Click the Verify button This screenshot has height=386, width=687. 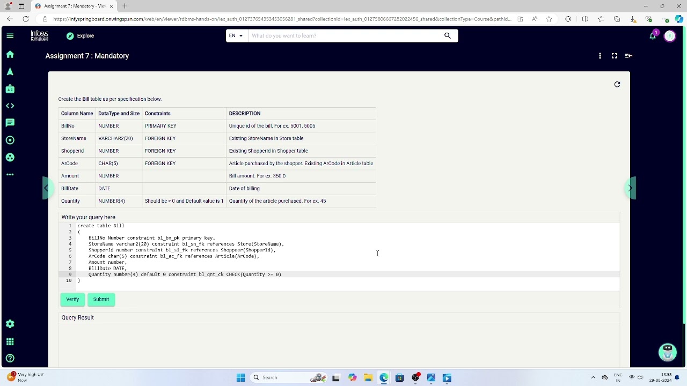tap(72, 299)
